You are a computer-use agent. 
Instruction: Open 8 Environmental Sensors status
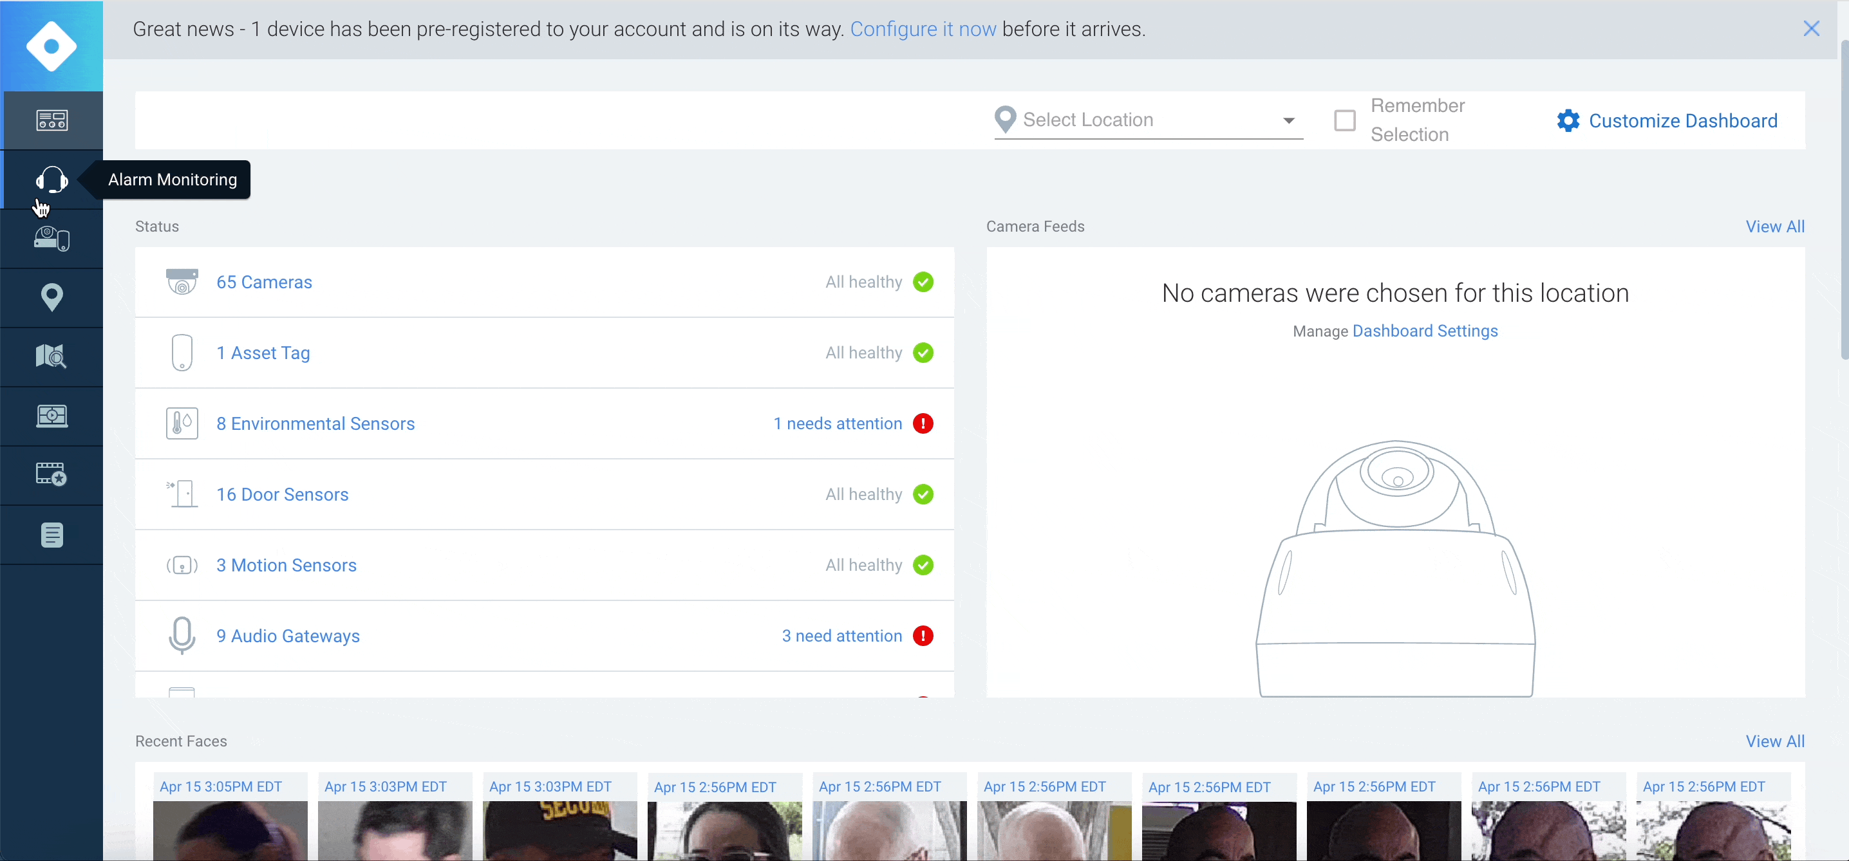(315, 423)
